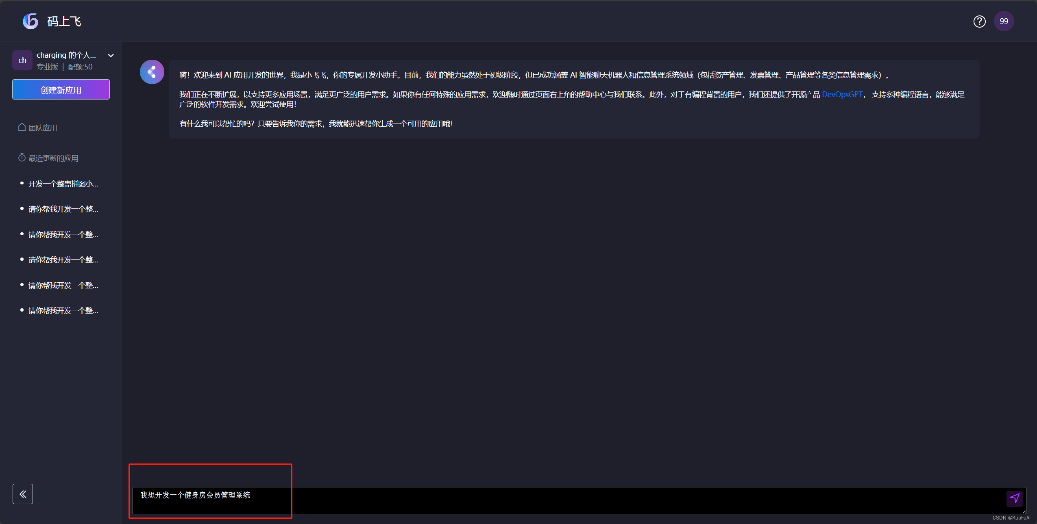Click the send message paper-plane icon
The height and width of the screenshot is (524, 1037).
coord(1014,498)
